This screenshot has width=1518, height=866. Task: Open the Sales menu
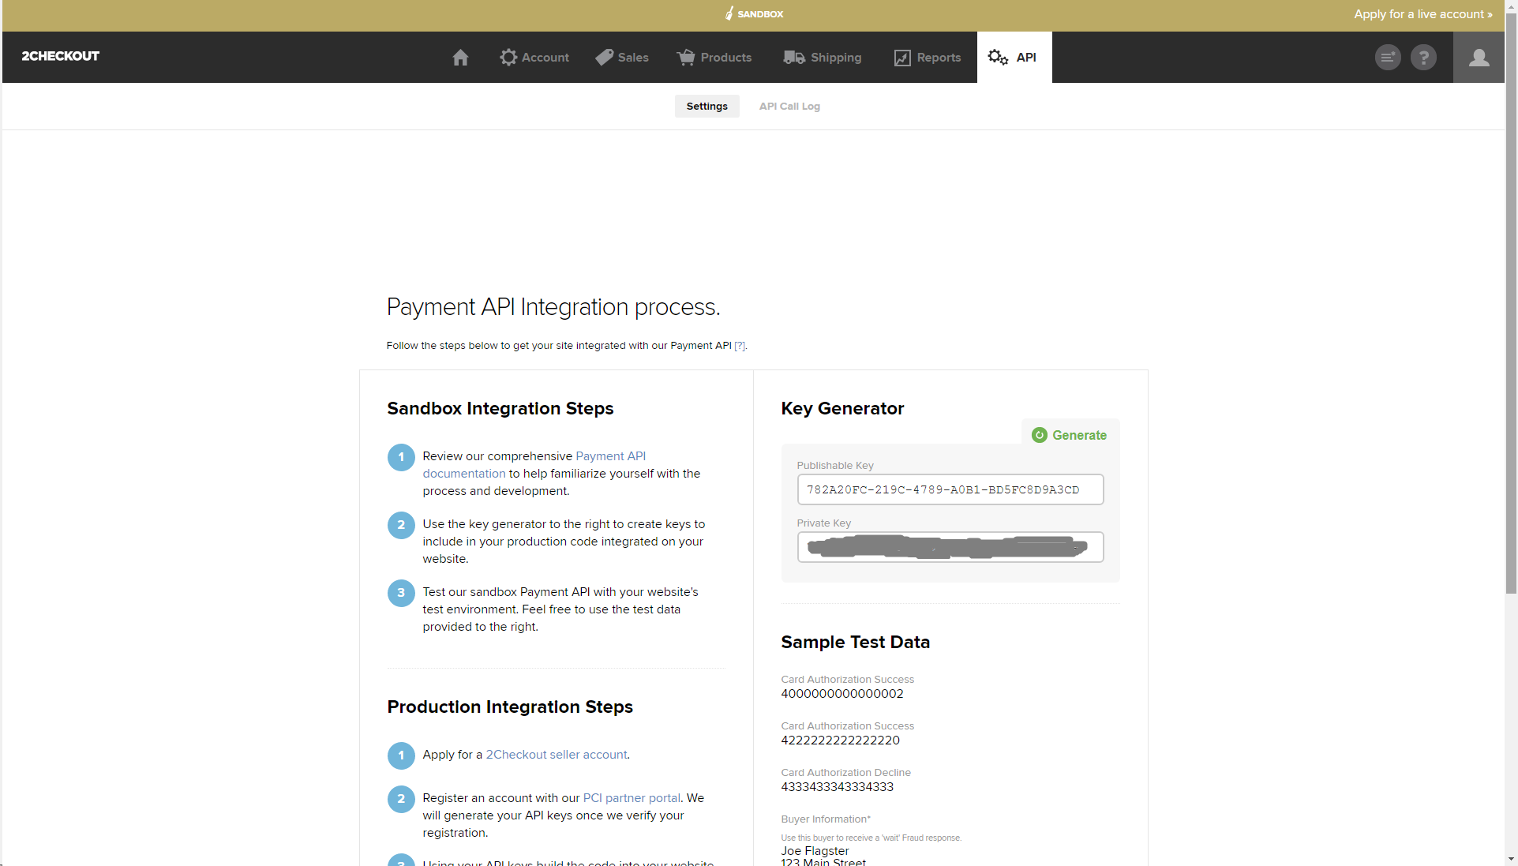click(x=622, y=57)
